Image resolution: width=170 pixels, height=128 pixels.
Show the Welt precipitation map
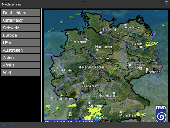21,72
